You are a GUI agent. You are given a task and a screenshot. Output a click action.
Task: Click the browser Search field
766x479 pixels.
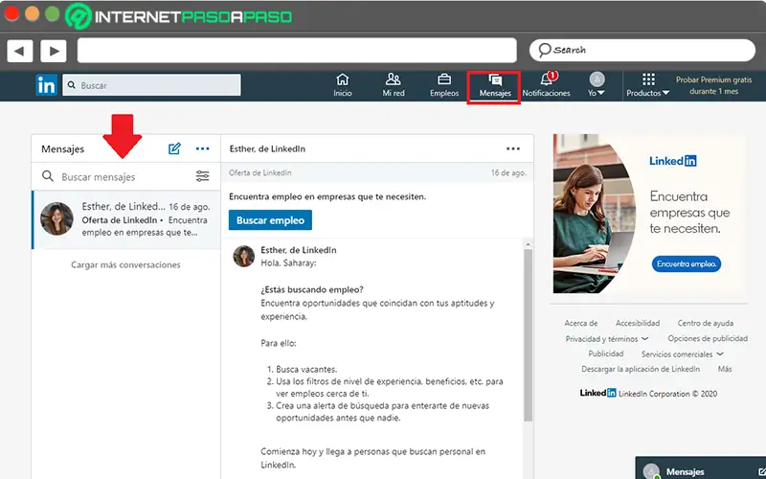click(x=642, y=51)
